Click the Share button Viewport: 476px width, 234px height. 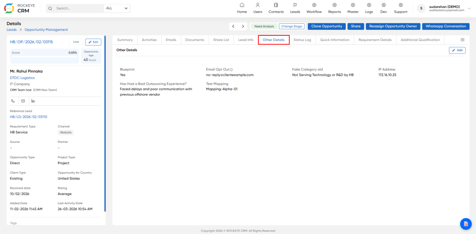[356, 27]
